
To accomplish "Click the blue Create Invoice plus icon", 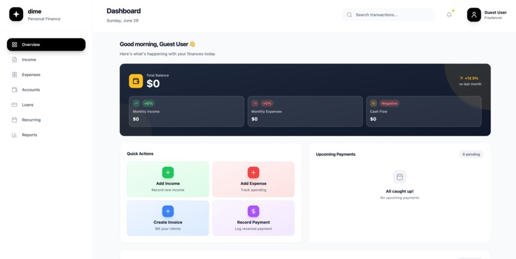I will [x=168, y=211].
